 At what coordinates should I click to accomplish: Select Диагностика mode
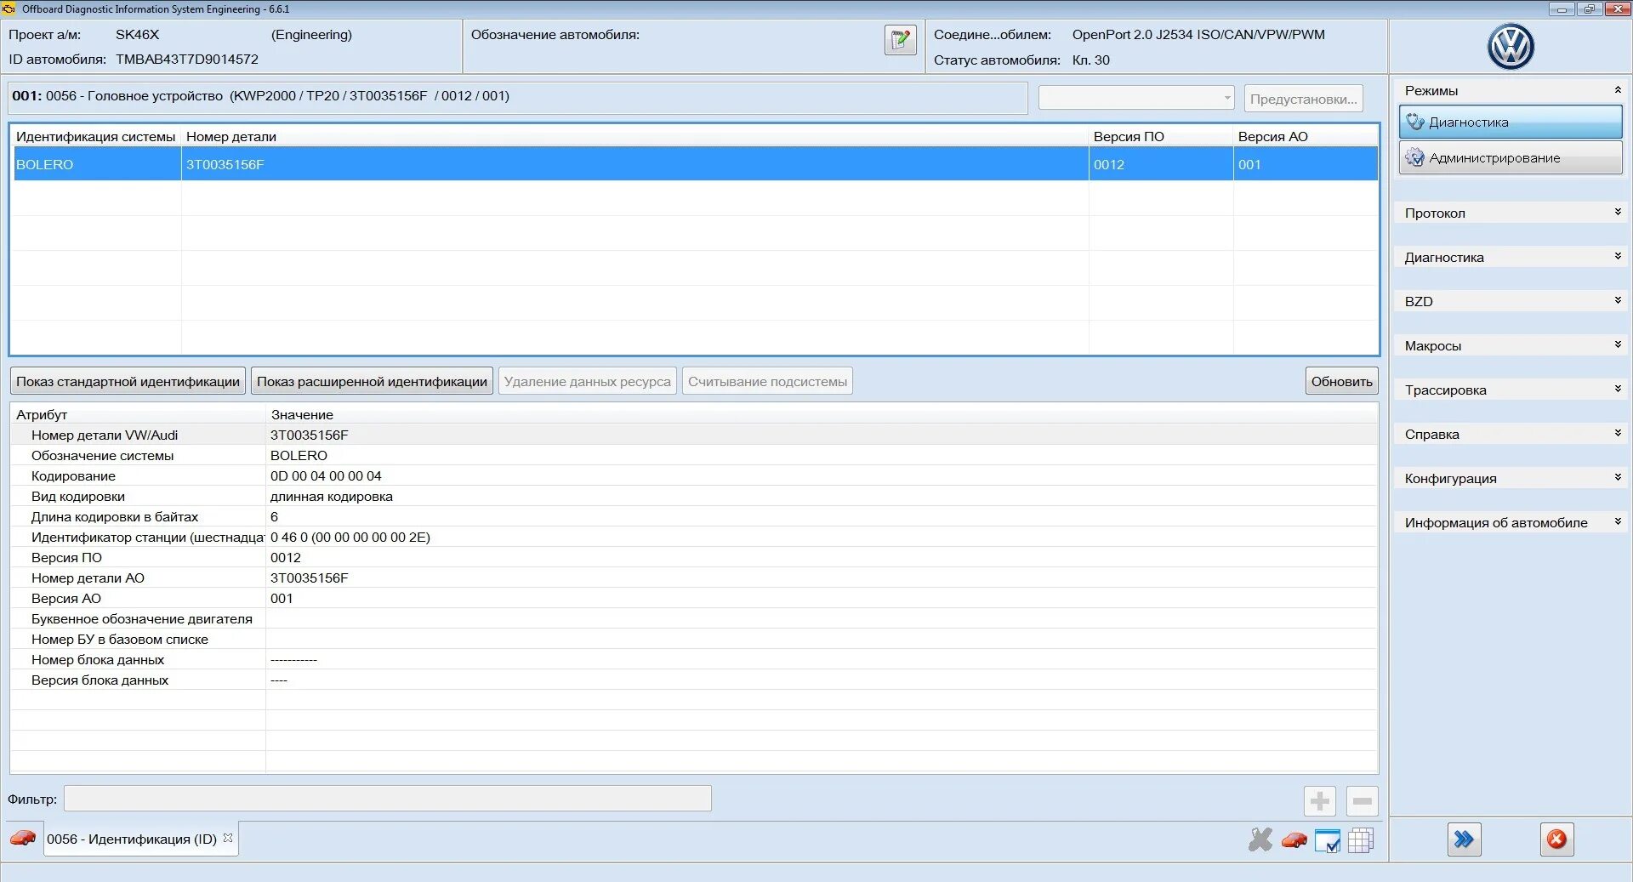[x=1511, y=122]
